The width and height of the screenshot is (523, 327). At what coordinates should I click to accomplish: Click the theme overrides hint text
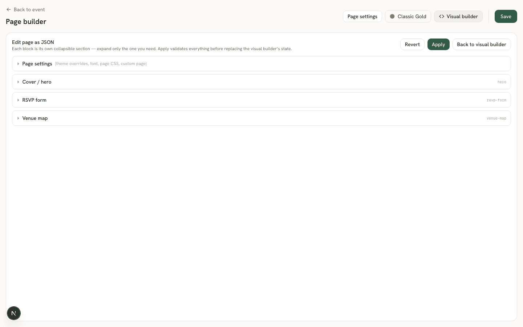[x=101, y=64]
